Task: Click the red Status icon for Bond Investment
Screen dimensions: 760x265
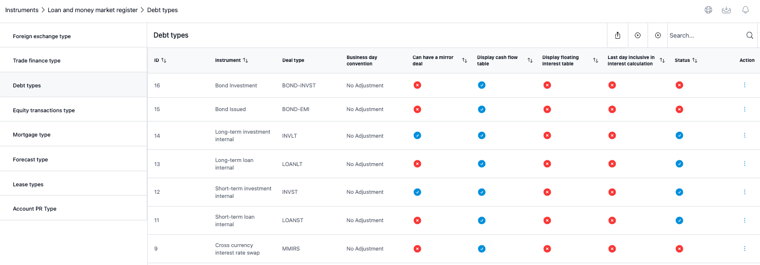Action: 679,85
